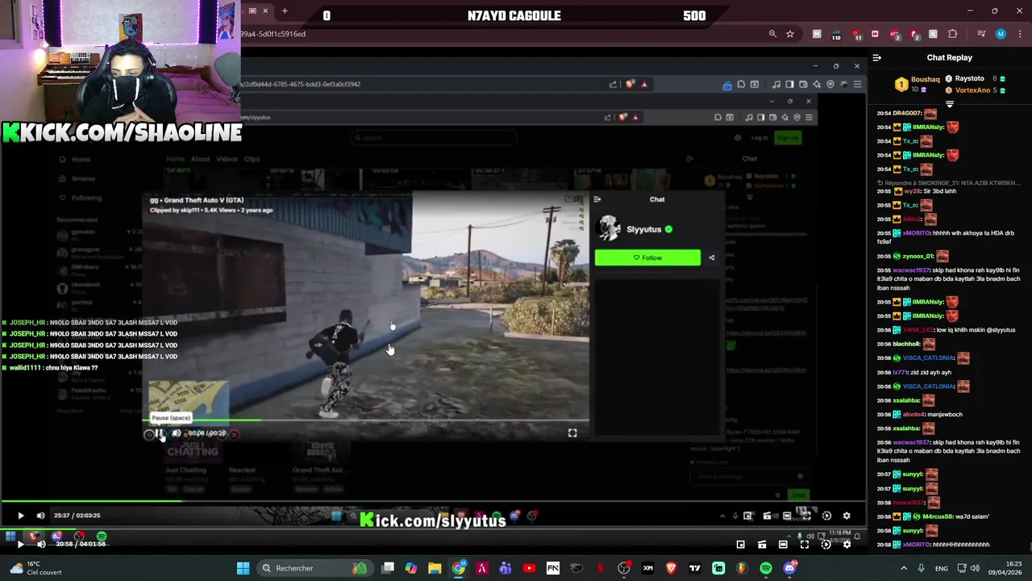
Task: Open Clips tab in background Kick page
Action: point(252,159)
